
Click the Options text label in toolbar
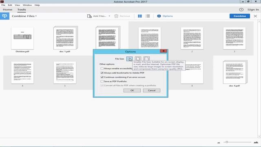[x=168, y=16]
